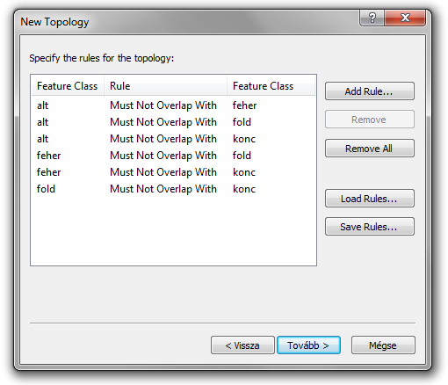Screen dimensions: 448x385
Task: Click the Remove All button
Action: tap(370, 149)
